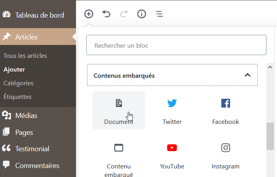277x177 pixels.
Task: Open the add block inserter plus icon
Action: tap(89, 14)
